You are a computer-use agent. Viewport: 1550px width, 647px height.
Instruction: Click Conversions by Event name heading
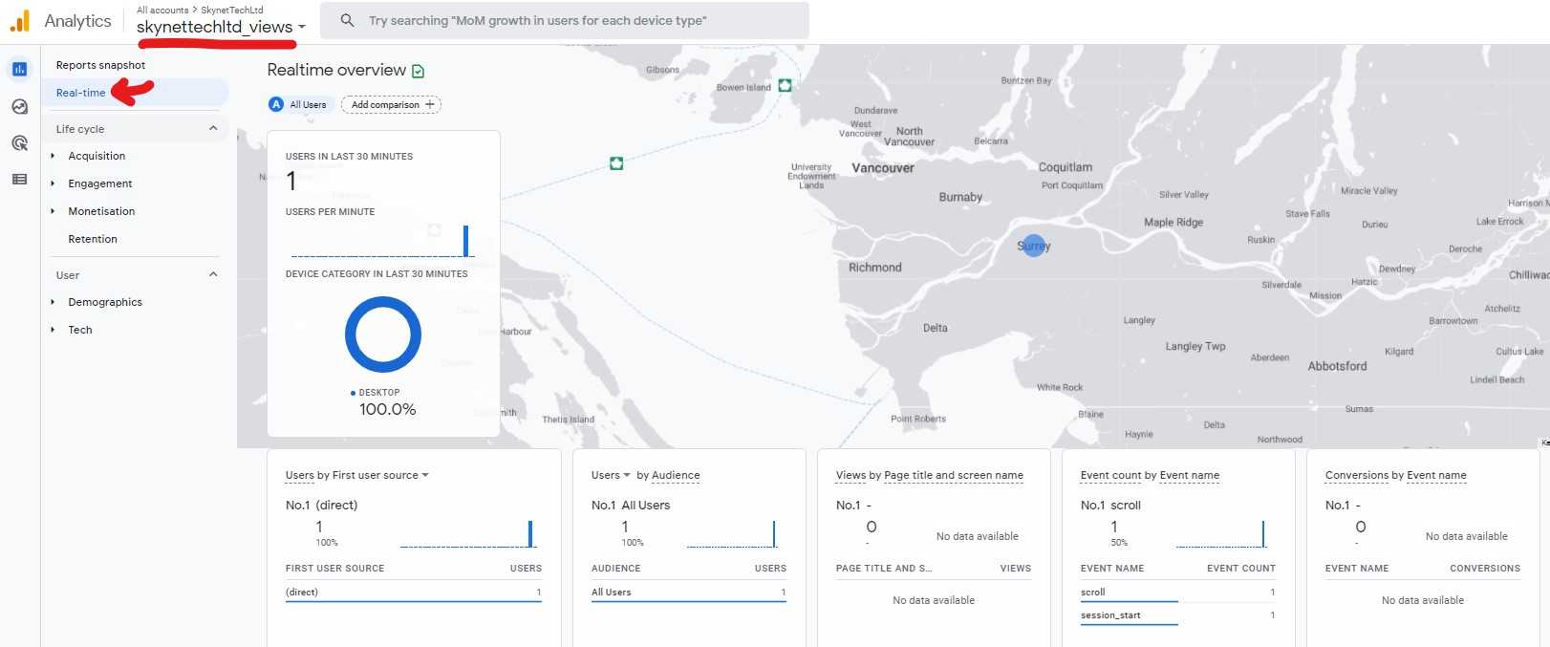pyautogui.click(x=1395, y=475)
